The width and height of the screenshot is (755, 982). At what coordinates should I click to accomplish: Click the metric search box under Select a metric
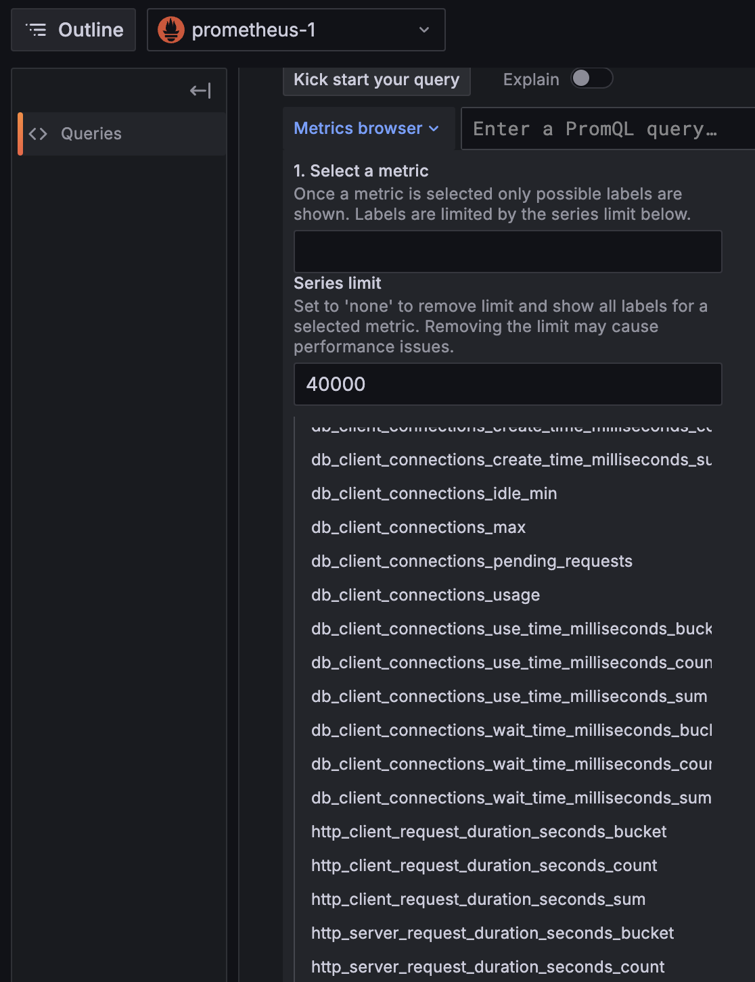[507, 251]
